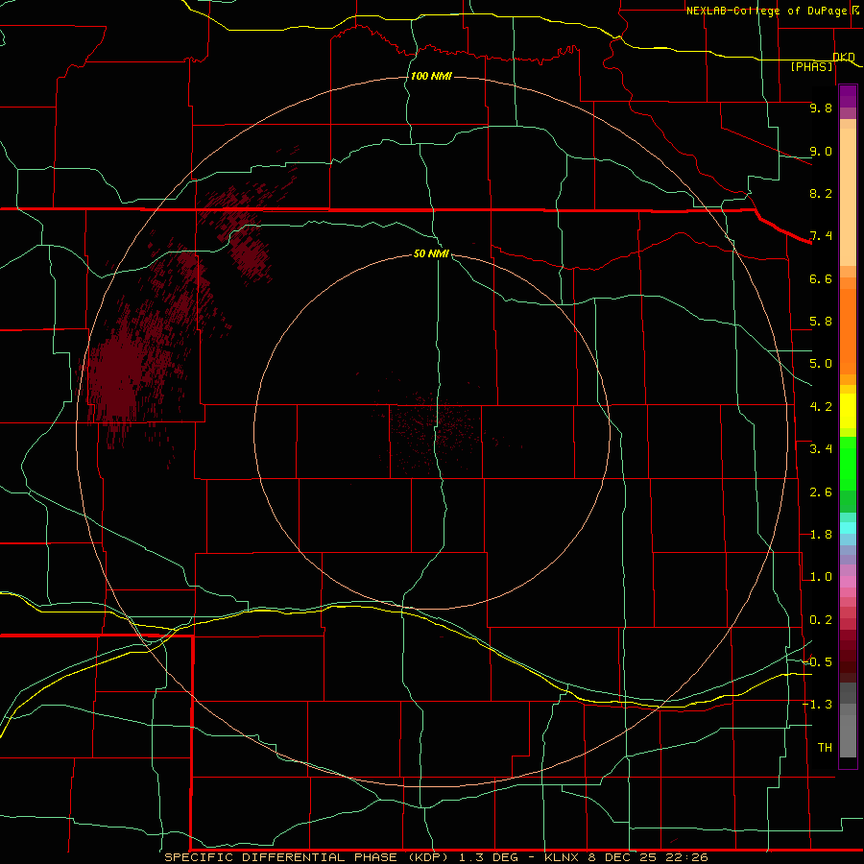Screen dimensions: 864x864
Task: Click the 1.0 value on the color scale
Action: [821, 577]
